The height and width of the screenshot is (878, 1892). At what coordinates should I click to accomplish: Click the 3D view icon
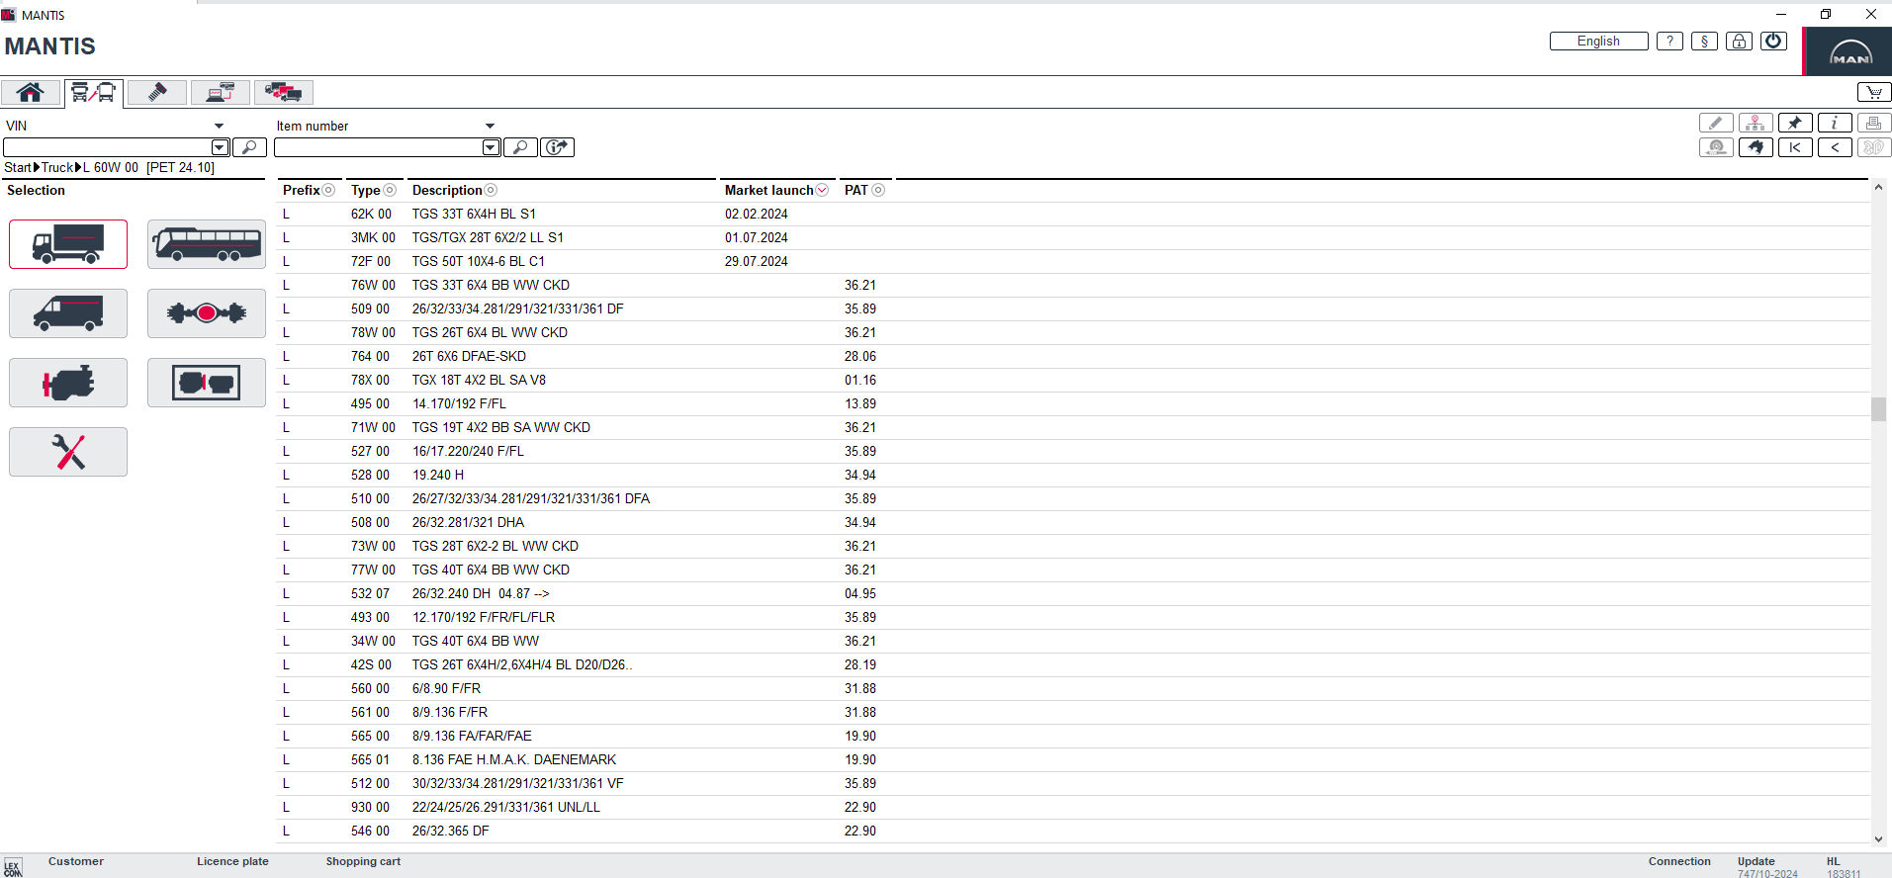pos(1874,147)
